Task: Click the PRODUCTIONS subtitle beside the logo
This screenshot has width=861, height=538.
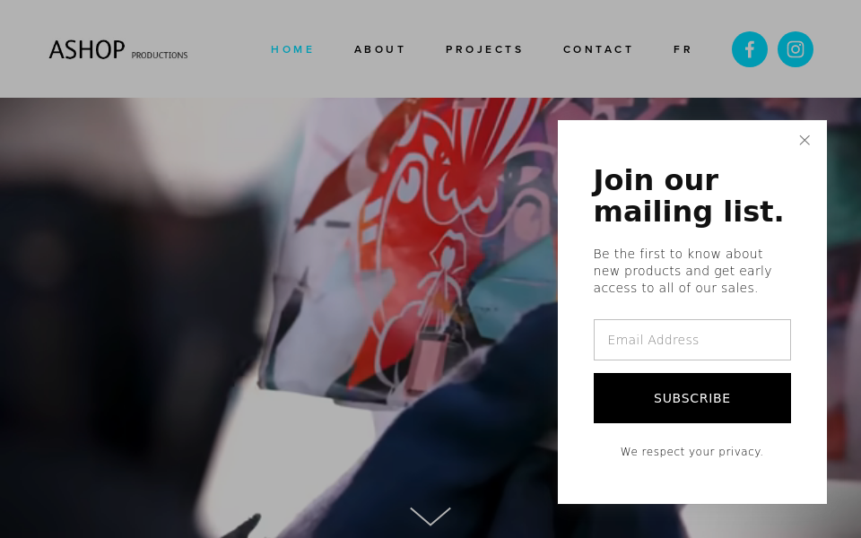Action: click(x=160, y=56)
